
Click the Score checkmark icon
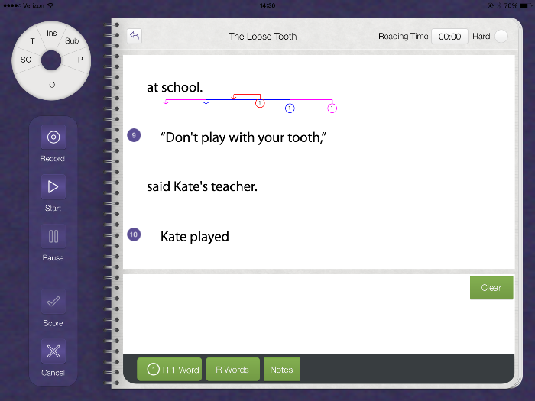tap(53, 302)
